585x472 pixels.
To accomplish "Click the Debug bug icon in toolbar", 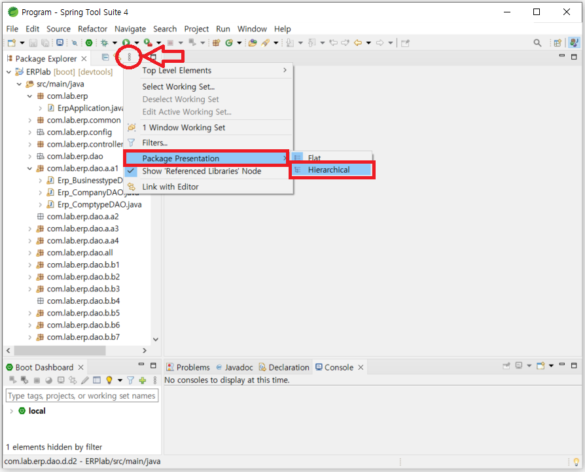I will click(105, 43).
